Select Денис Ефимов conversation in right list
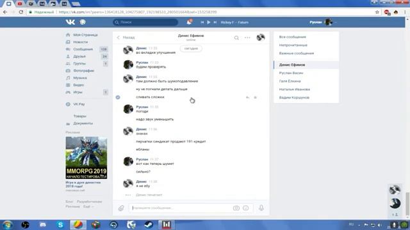Screen dimensions: 410x230 (x=306, y=65)
